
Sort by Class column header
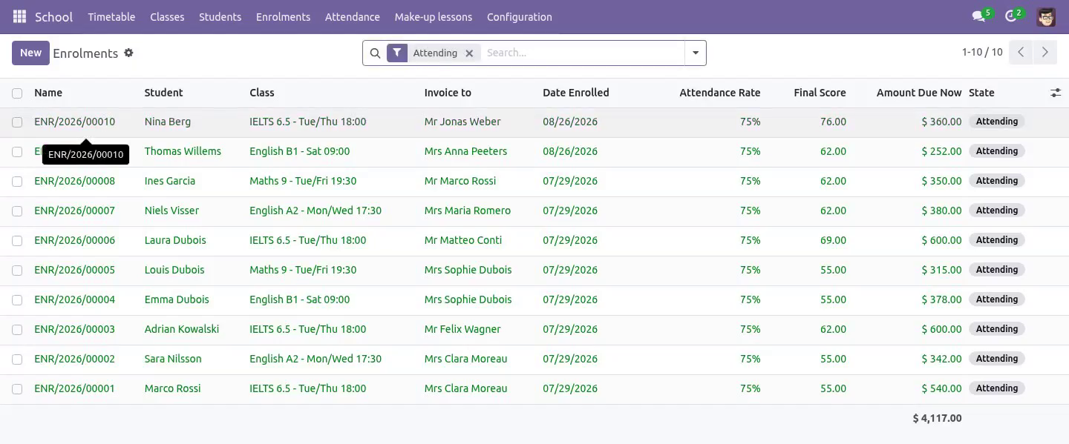(x=262, y=93)
